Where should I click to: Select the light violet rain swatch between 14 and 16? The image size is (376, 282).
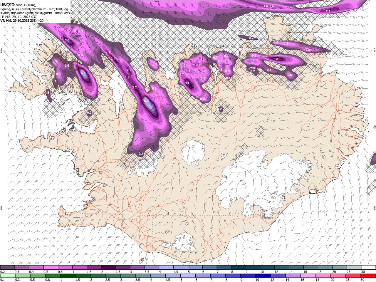point(293,276)
